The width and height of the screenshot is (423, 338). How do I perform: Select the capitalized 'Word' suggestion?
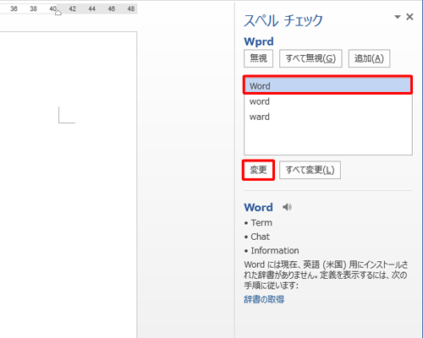(x=327, y=85)
